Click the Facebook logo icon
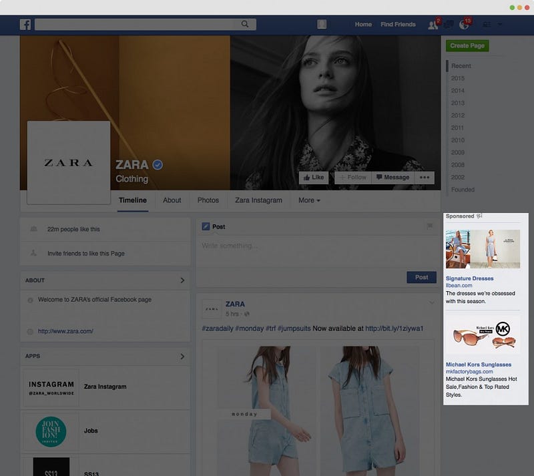The width and height of the screenshot is (534, 476). coord(25,25)
